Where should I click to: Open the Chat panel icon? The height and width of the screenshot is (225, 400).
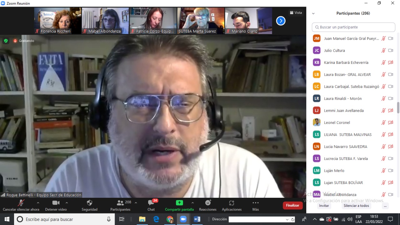pyautogui.click(x=151, y=203)
